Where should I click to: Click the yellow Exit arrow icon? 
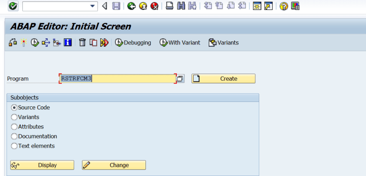click(x=143, y=6)
